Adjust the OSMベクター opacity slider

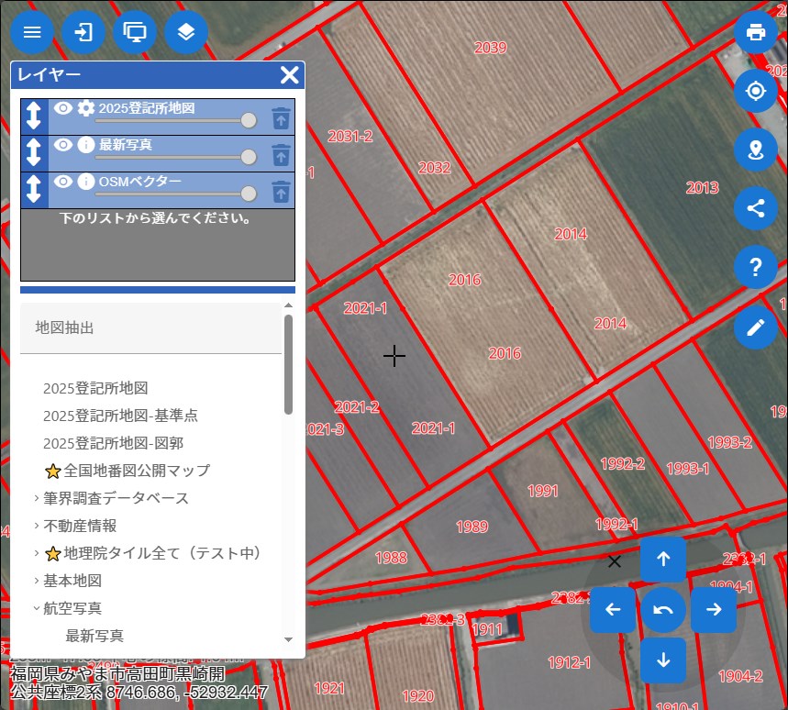coord(248,194)
